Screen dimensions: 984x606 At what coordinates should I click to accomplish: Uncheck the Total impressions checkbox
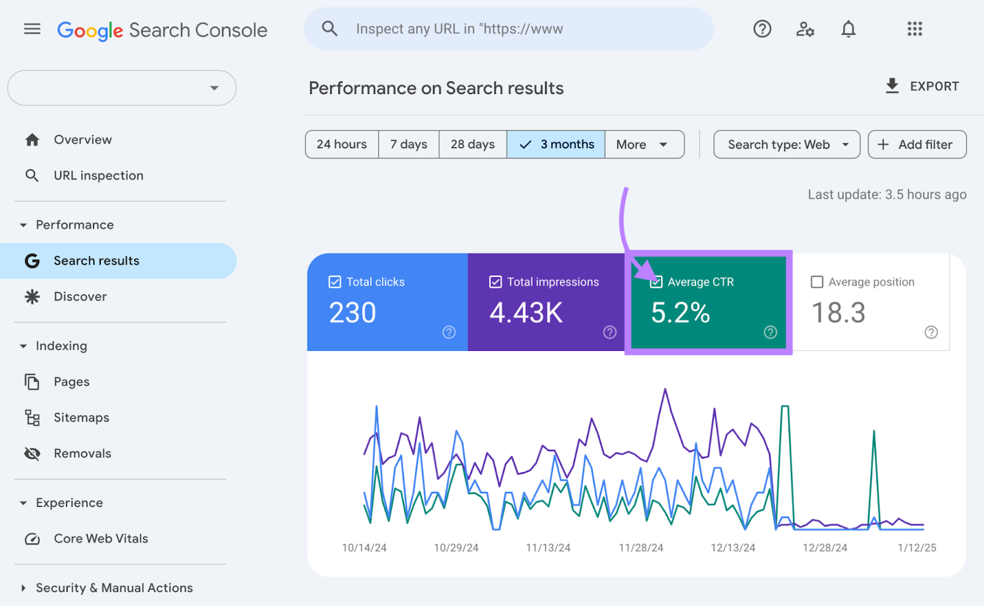pos(495,282)
